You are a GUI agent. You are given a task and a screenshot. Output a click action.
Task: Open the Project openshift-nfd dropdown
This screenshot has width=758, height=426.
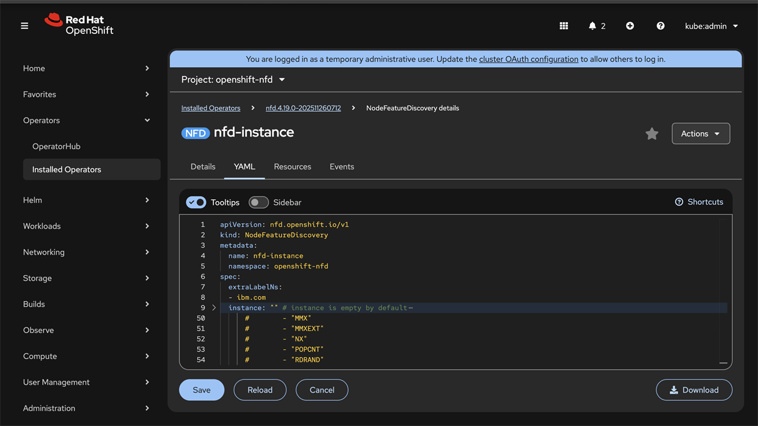[x=233, y=80]
